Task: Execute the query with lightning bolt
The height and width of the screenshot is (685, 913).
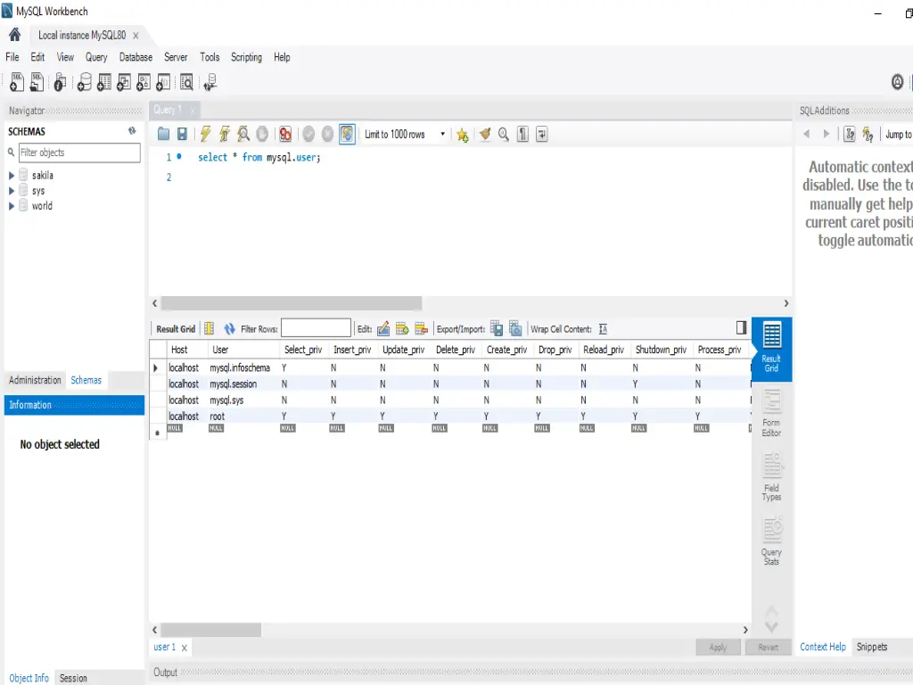Action: [x=206, y=135]
